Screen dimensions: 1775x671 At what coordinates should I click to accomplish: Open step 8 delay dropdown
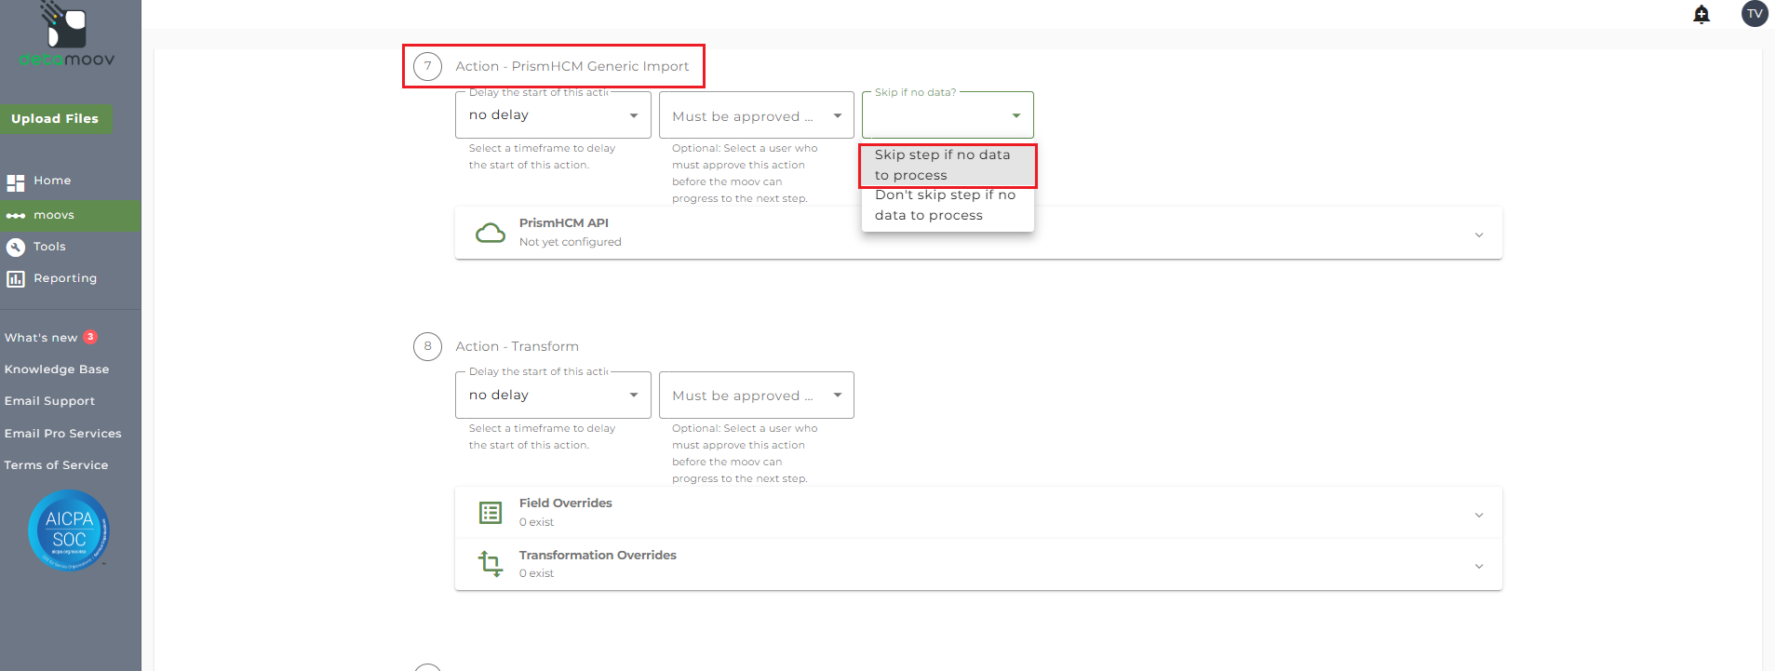point(553,395)
